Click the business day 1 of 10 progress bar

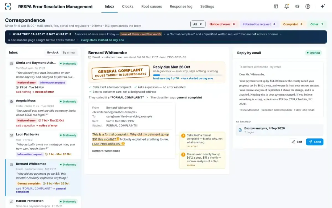coord(188,75)
